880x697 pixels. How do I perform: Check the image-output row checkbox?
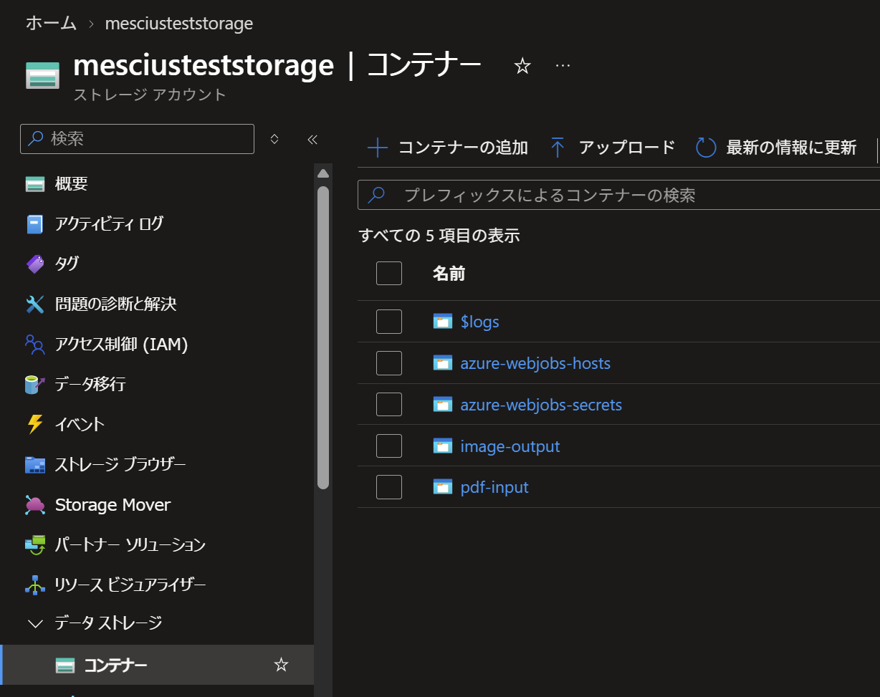pyautogui.click(x=389, y=446)
